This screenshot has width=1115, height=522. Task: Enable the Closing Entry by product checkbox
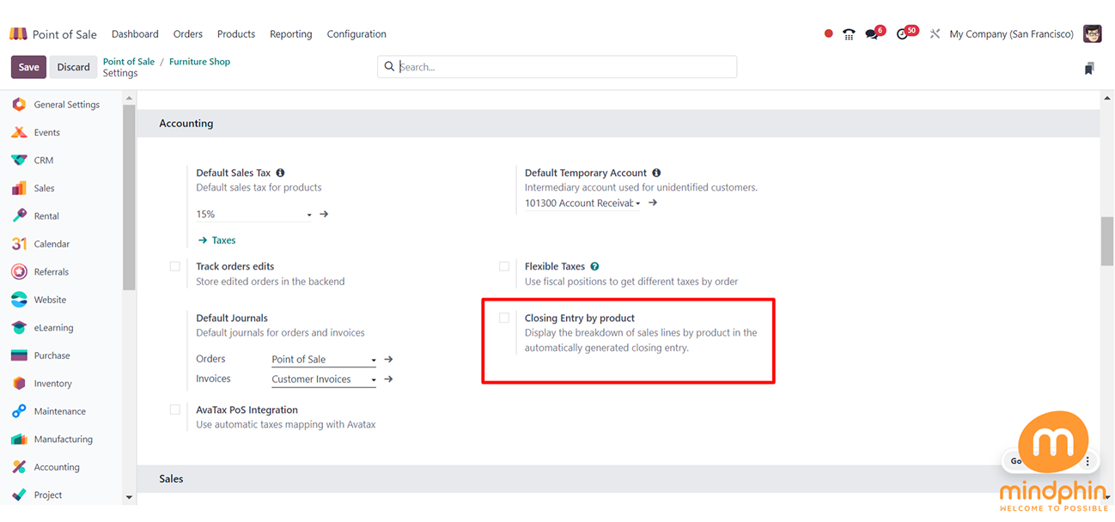click(504, 319)
